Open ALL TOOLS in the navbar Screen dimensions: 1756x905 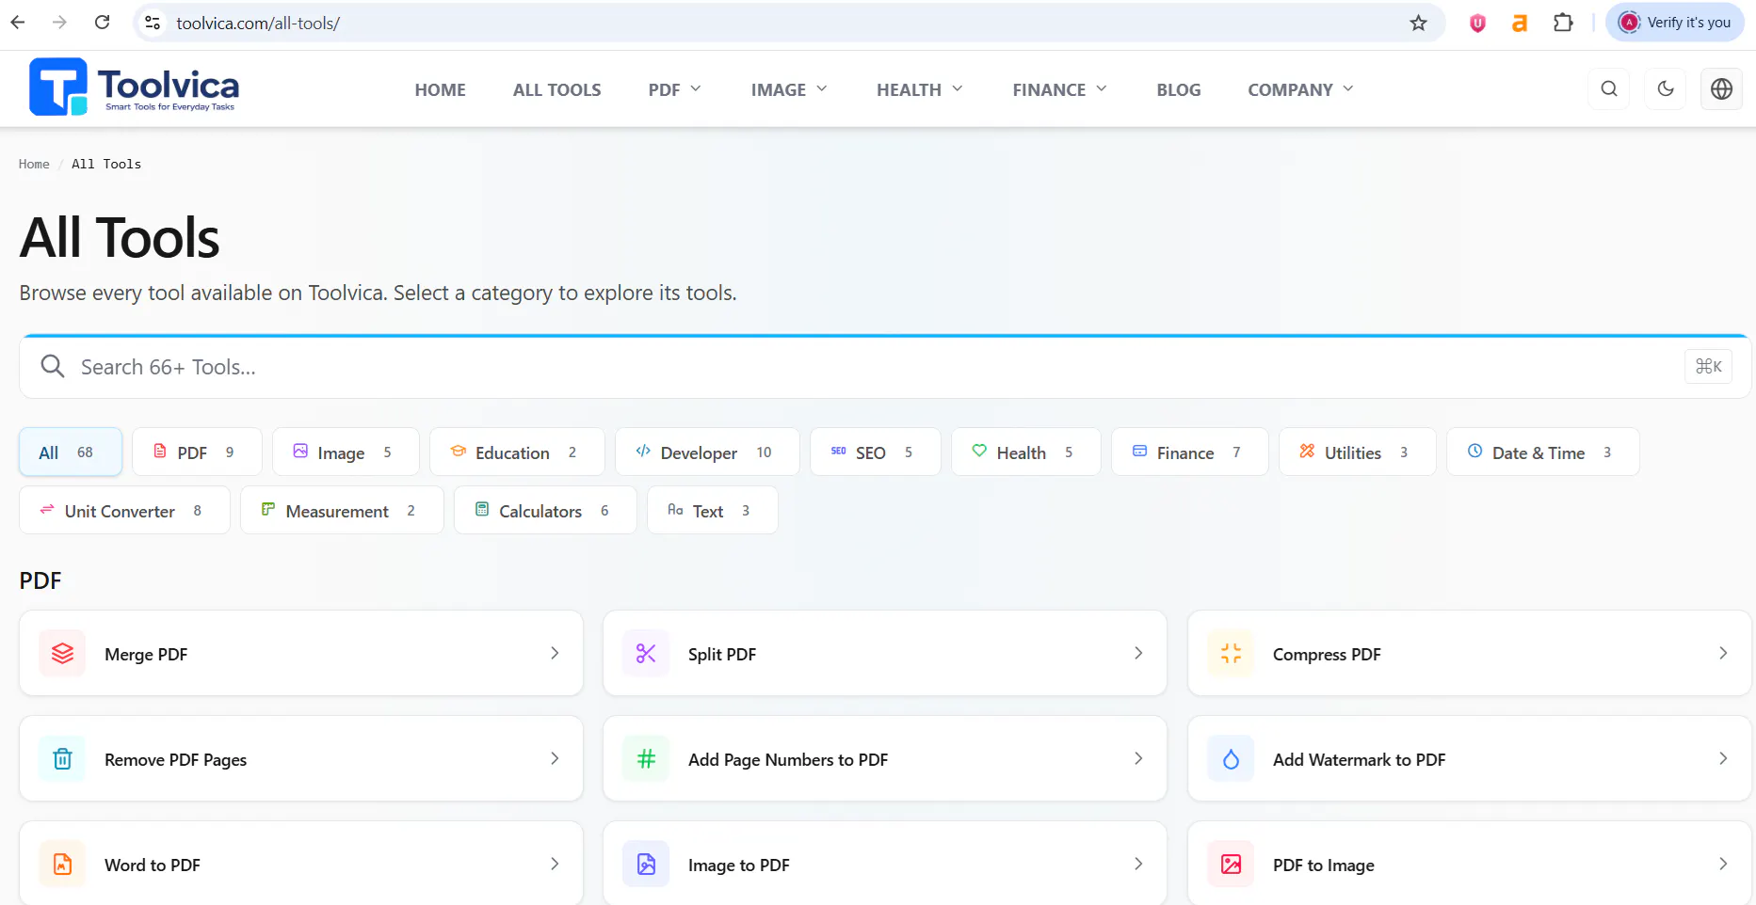(x=556, y=90)
